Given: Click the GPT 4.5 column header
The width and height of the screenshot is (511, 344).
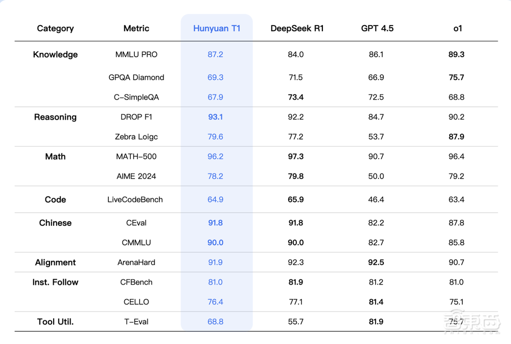Looking at the screenshot, I should (x=377, y=29).
